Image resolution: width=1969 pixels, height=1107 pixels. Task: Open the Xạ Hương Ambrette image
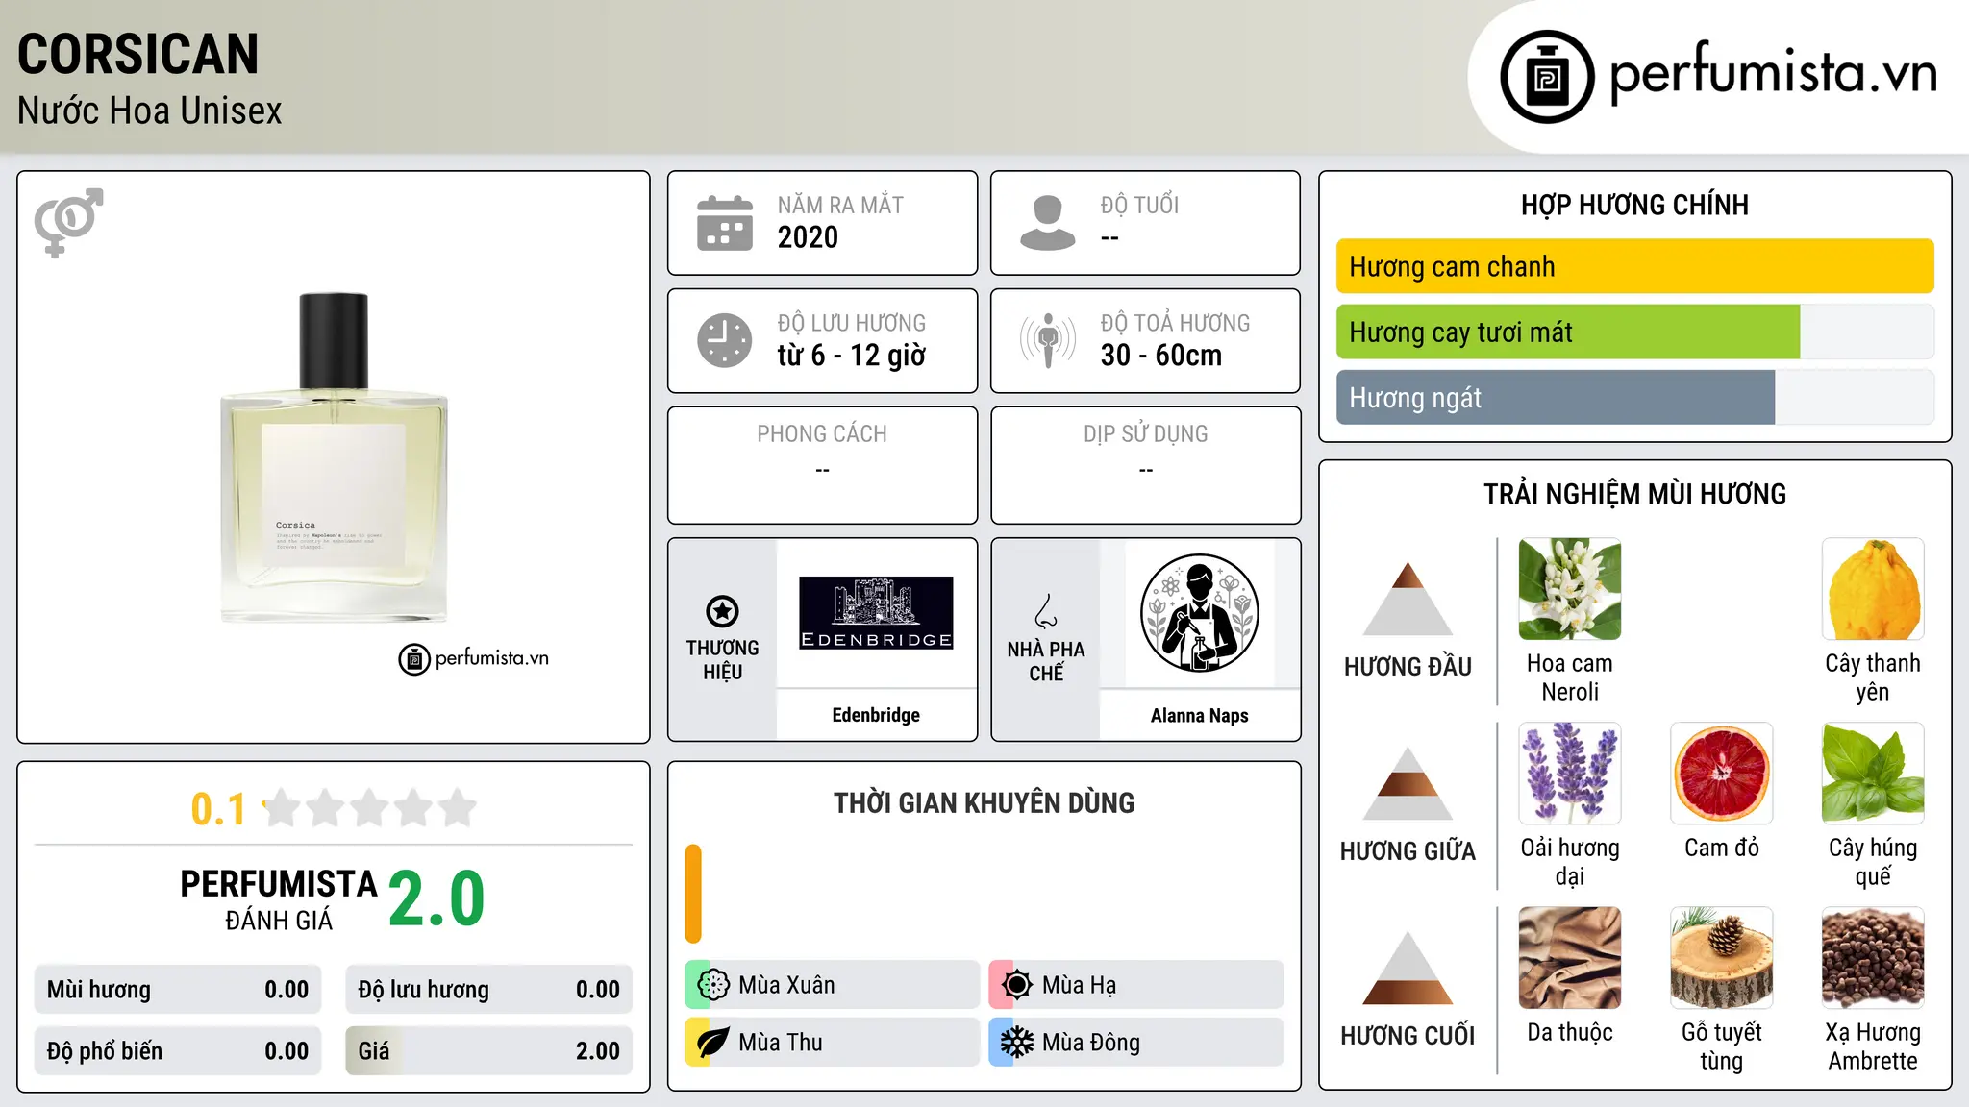1873,958
